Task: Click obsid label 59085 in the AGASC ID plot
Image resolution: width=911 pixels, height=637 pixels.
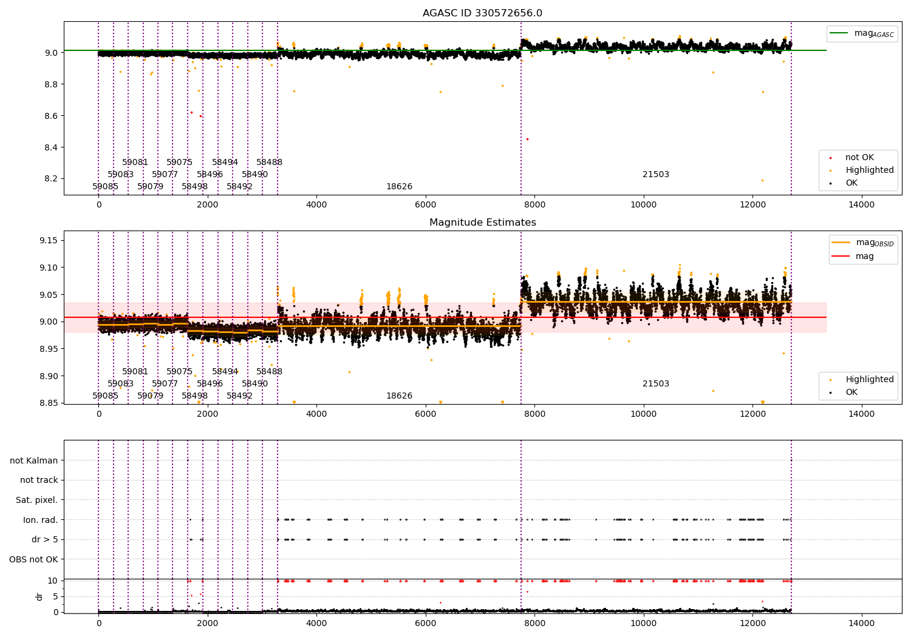Action: click(x=106, y=187)
